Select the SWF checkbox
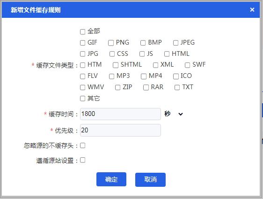The image size is (263, 199). point(187,65)
